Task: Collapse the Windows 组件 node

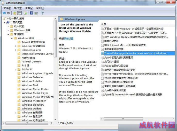Action: coord(12,38)
